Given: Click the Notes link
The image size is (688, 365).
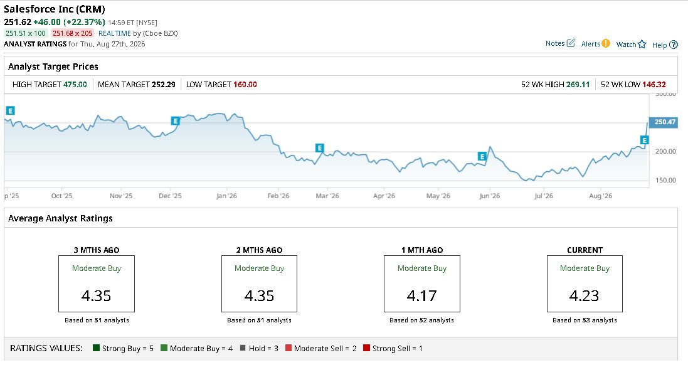Looking at the screenshot, I should (555, 43).
